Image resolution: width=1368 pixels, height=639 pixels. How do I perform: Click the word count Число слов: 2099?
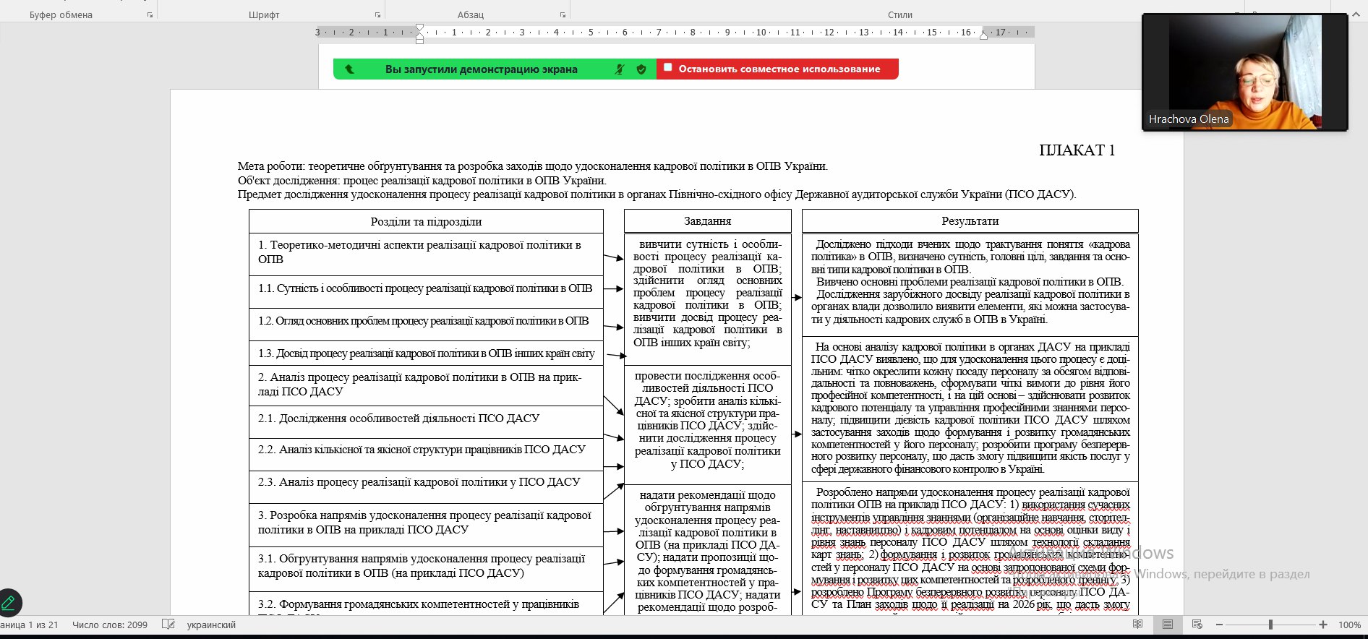pyautogui.click(x=110, y=625)
